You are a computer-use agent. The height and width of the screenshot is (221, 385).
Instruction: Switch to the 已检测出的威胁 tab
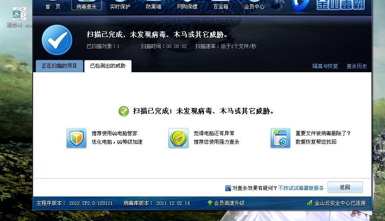click(108, 66)
